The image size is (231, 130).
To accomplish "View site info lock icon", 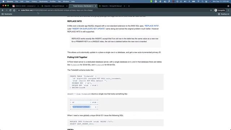I will tap(19, 10).
